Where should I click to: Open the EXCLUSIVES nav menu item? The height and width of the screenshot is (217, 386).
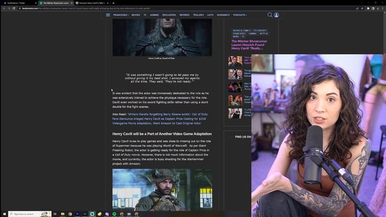pos(169,15)
